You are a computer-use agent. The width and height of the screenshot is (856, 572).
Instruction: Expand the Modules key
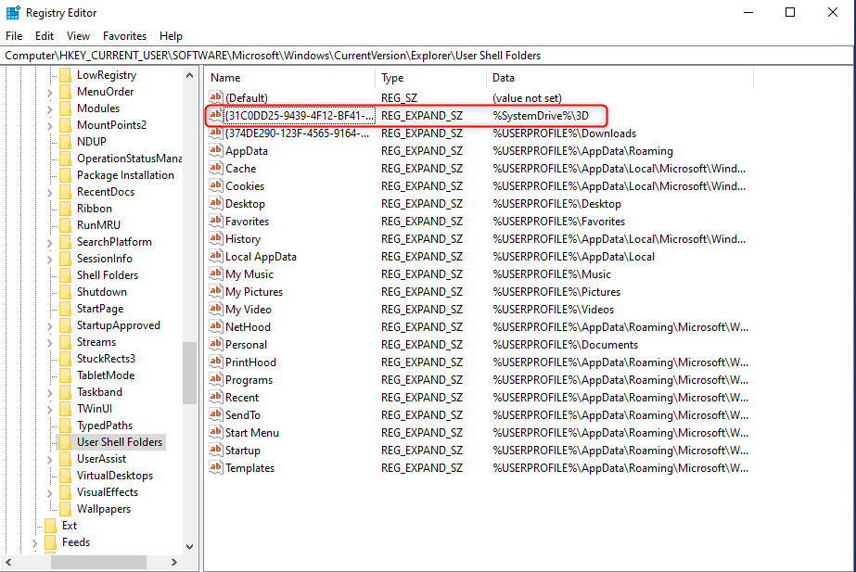coord(50,109)
